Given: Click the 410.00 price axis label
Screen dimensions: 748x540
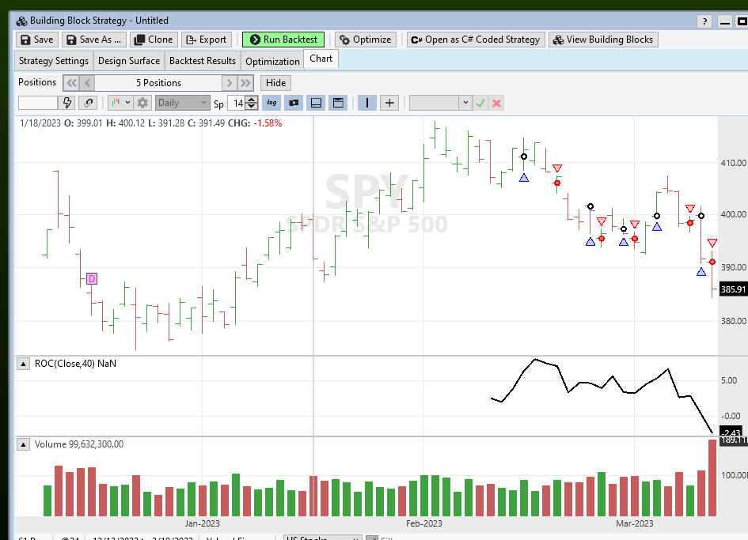Looking at the screenshot, I should pos(733,163).
